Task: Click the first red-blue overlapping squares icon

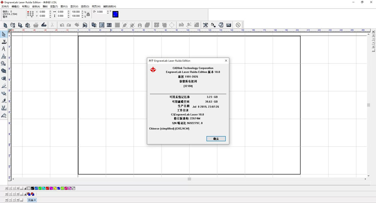Action: 29,194
